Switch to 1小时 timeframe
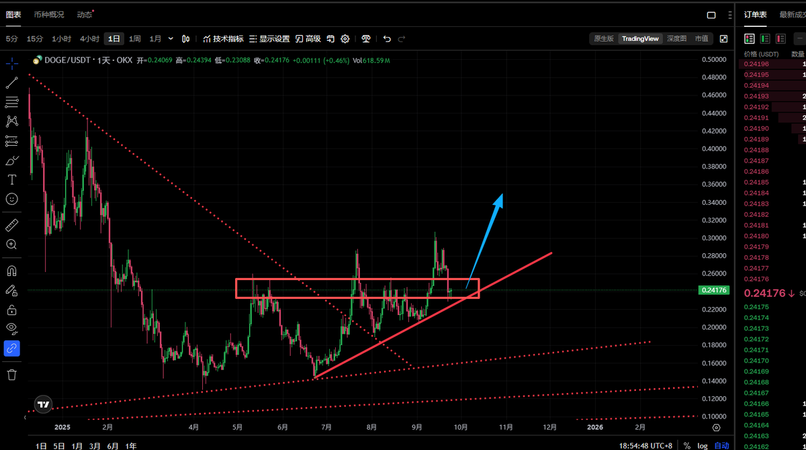The height and width of the screenshot is (450, 806). [x=61, y=39]
